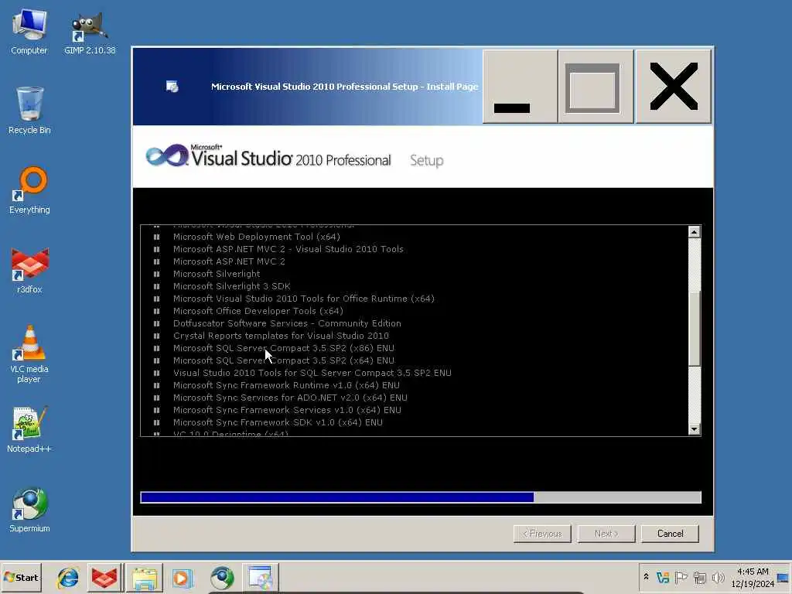Switch to the Visual Studio setup taskbar item
The image size is (792, 594).
click(260, 577)
